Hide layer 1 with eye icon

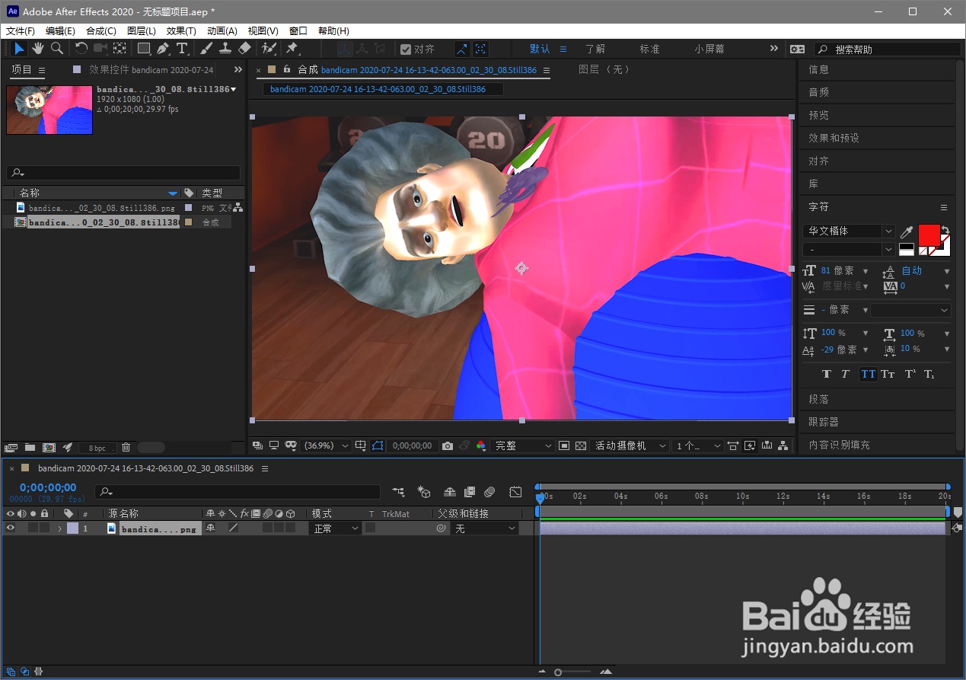[11, 528]
